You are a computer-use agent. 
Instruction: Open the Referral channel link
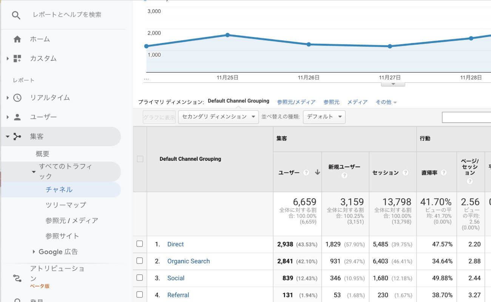click(x=178, y=295)
